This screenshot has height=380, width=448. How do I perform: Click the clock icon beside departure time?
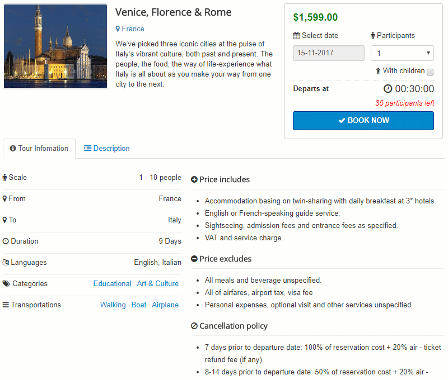tap(388, 89)
